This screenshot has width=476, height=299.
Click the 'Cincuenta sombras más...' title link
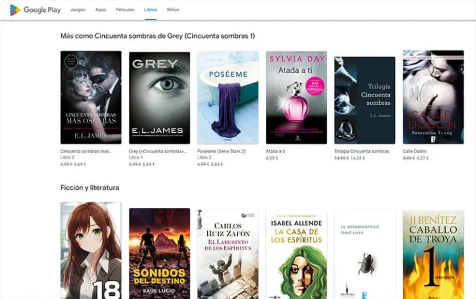point(86,151)
